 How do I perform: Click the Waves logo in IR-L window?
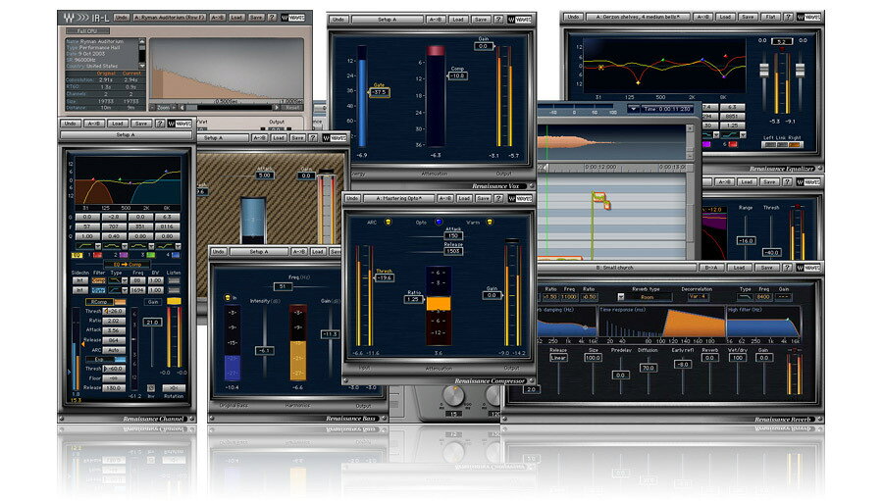click(293, 18)
